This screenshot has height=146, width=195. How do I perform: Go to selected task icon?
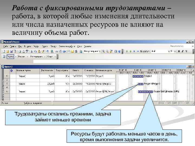(x=111, y=51)
